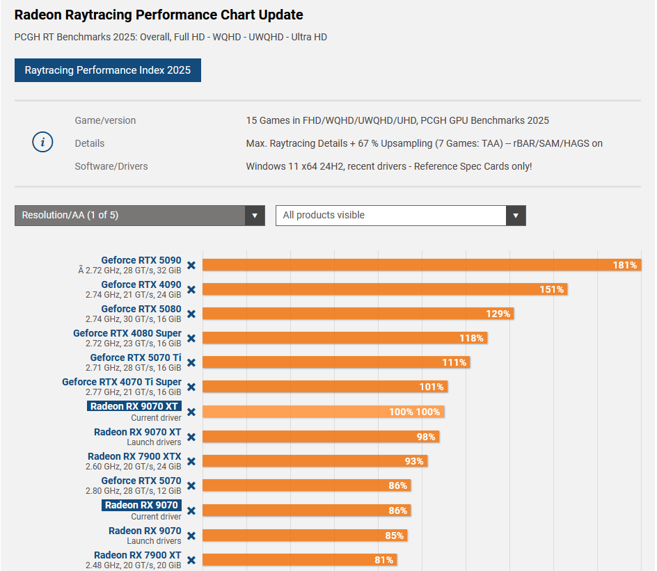Open the All products visible dropdown
Screen dimensions: 657x571
(391, 216)
